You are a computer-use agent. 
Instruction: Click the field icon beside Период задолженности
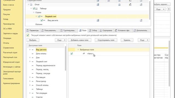[x=33, y=66]
